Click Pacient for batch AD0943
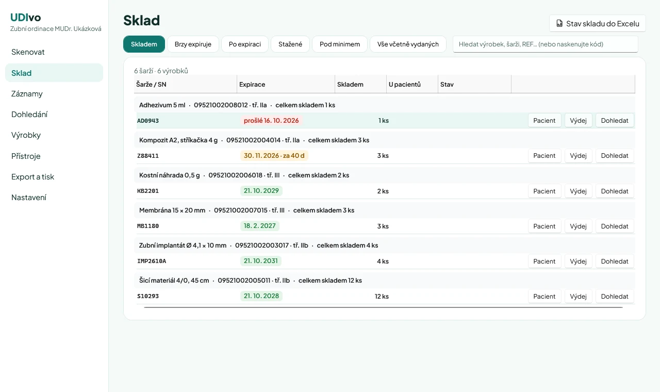 coord(544,121)
